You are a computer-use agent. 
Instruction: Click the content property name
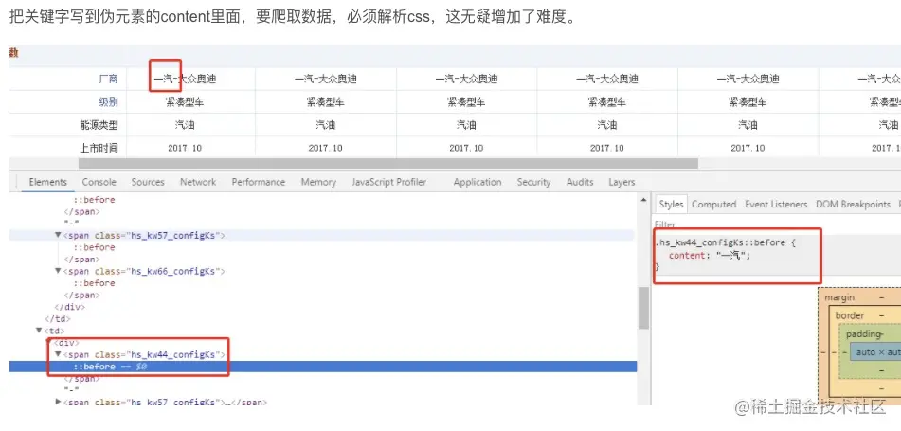(x=686, y=255)
